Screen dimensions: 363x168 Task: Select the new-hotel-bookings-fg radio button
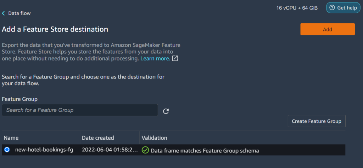coord(7,150)
